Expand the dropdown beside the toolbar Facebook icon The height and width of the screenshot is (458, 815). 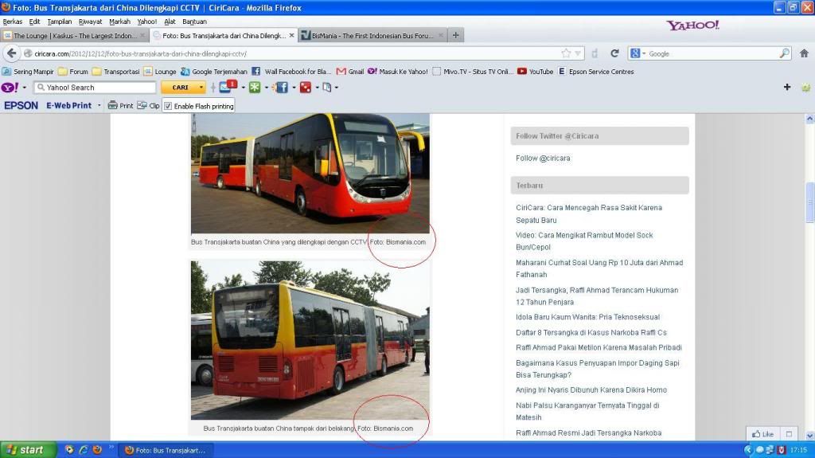pyautogui.click(x=294, y=87)
